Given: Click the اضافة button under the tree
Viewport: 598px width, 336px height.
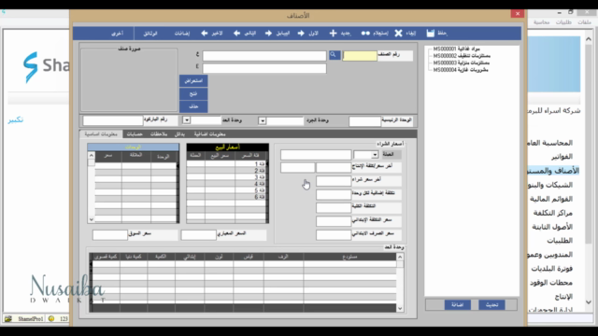Looking at the screenshot, I should click(x=457, y=305).
